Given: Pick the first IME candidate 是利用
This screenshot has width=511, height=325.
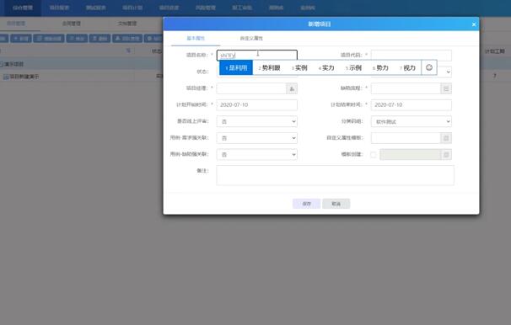Looking at the screenshot, I should (x=236, y=67).
